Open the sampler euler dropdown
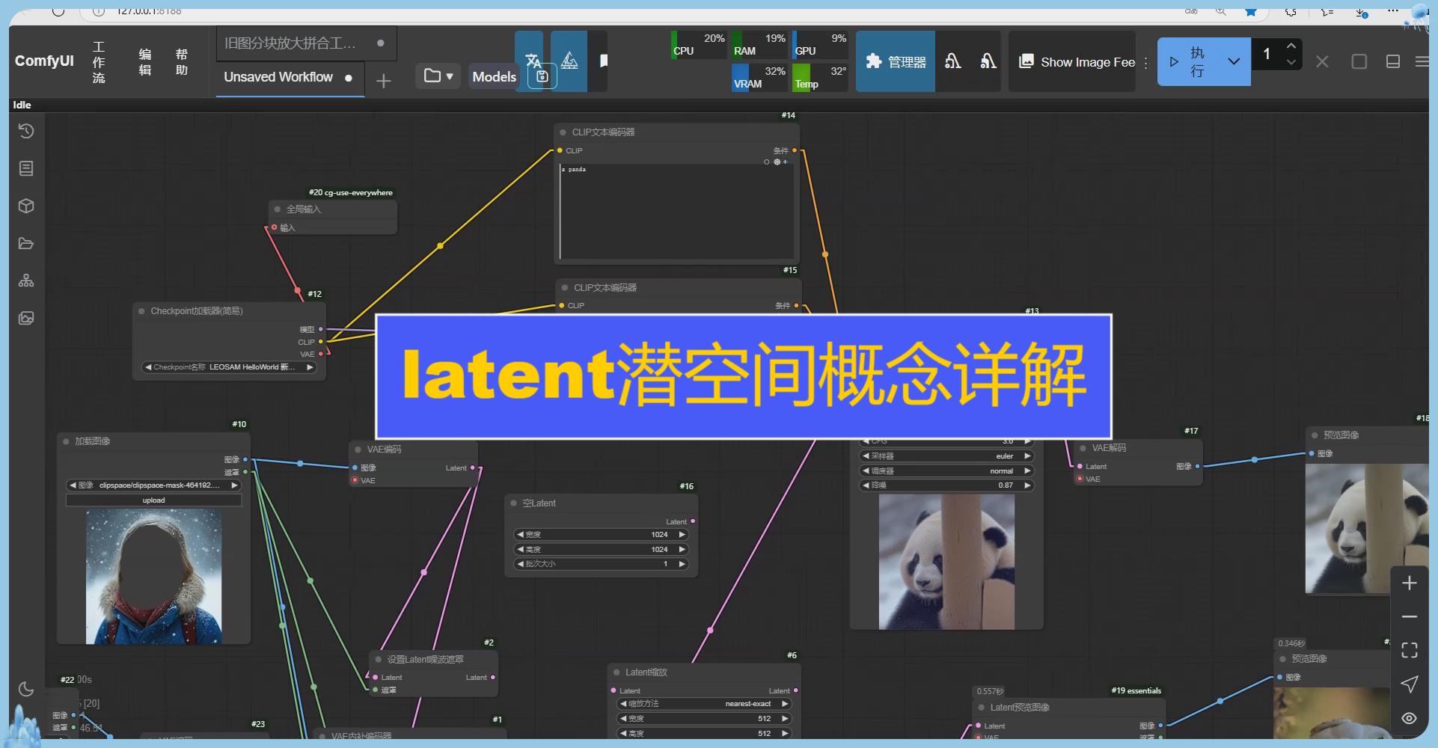The width and height of the screenshot is (1438, 748). point(946,456)
